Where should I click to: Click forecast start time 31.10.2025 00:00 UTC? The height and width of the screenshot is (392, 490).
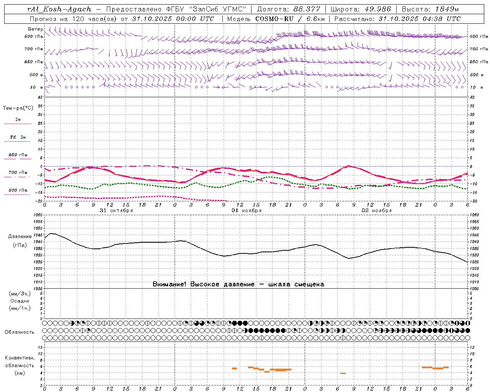(x=173, y=19)
